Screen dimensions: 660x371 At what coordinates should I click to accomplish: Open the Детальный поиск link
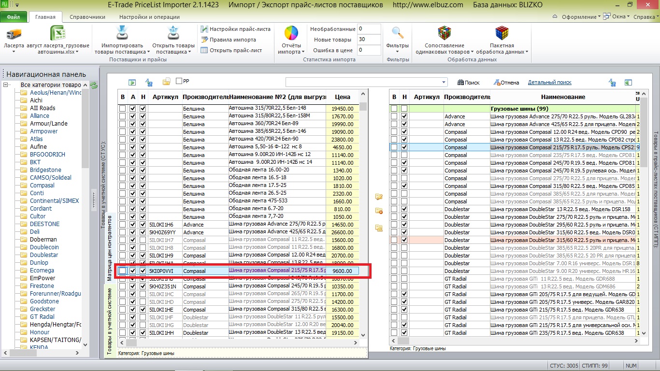pos(550,83)
